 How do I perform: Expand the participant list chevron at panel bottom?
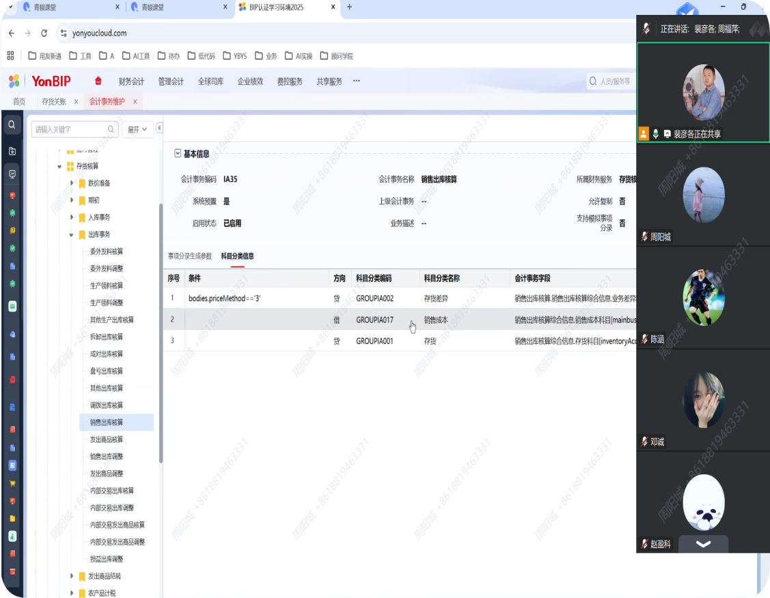click(703, 544)
